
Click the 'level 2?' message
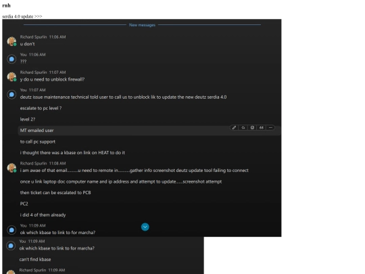(28, 119)
